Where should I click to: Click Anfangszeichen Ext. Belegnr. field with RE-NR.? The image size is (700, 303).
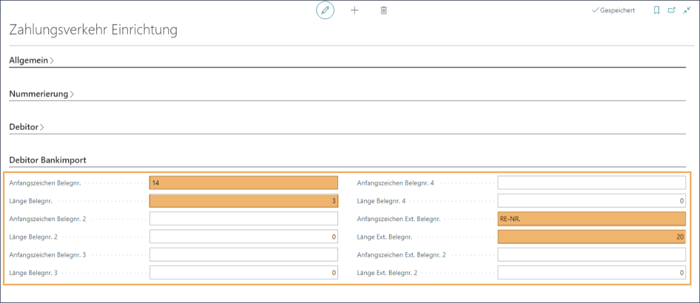click(591, 218)
